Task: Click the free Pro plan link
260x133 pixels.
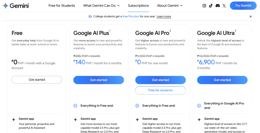Action: (x=131, y=16)
